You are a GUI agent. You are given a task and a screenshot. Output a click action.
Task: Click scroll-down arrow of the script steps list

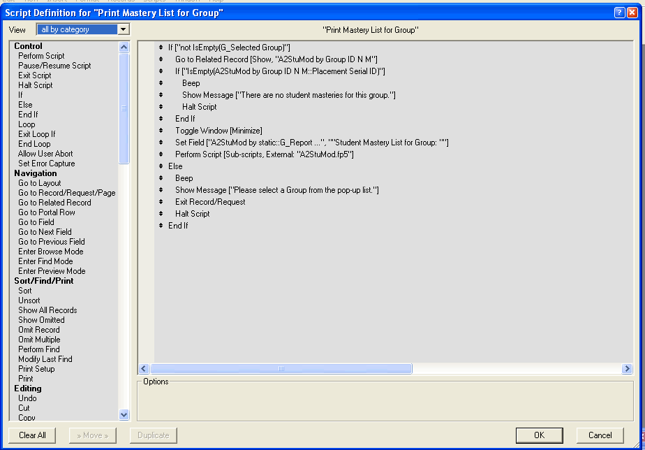(124, 414)
